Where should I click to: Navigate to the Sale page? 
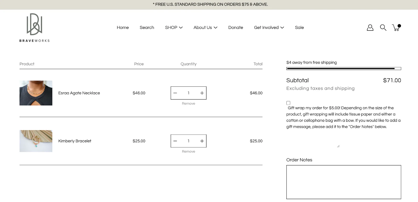tap(299, 27)
